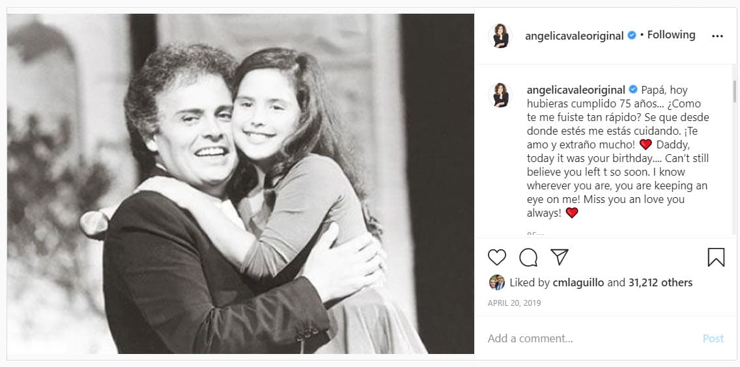Click the black-and-white post photo
The height and width of the screenshot is (367, 740).
coord(240,183)
